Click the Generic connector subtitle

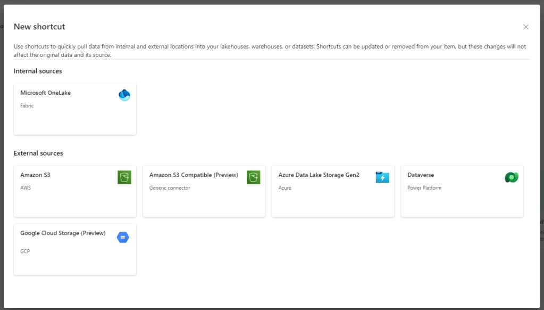[170, 188]
